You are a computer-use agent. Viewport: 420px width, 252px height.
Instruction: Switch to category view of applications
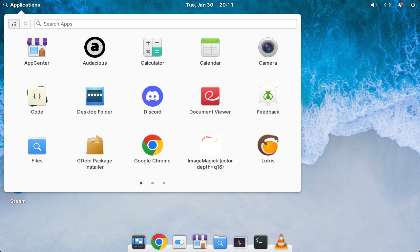point(25,24)
